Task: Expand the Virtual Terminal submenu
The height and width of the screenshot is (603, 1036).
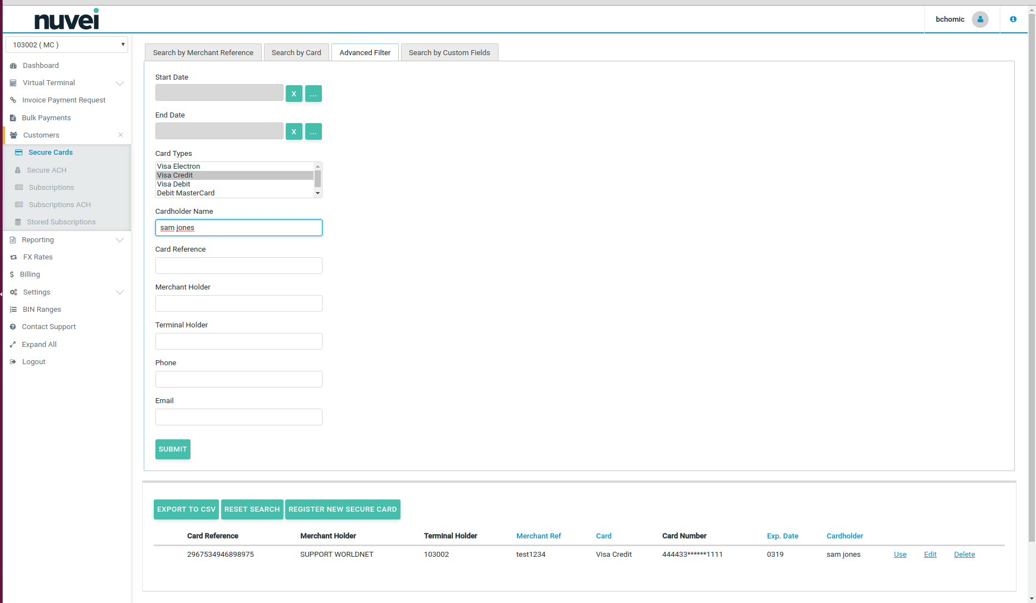Action: coord(48,82)
